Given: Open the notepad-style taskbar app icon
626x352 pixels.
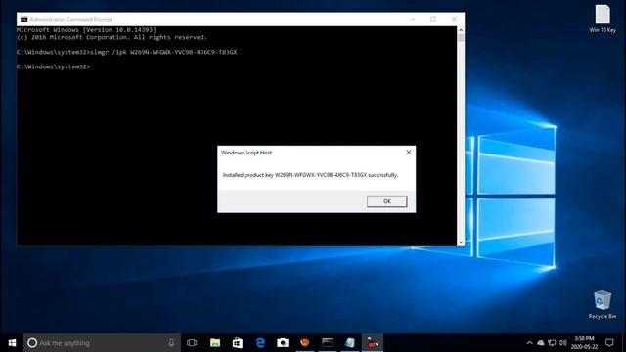Looking at the screenshot, I should [x=350, y=343].
